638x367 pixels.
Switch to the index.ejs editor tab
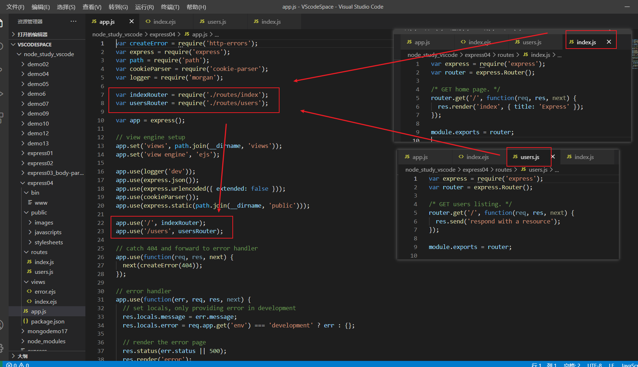coord(166,22)
